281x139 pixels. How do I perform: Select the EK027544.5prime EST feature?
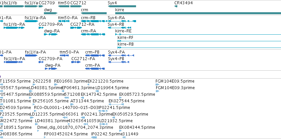116,104
